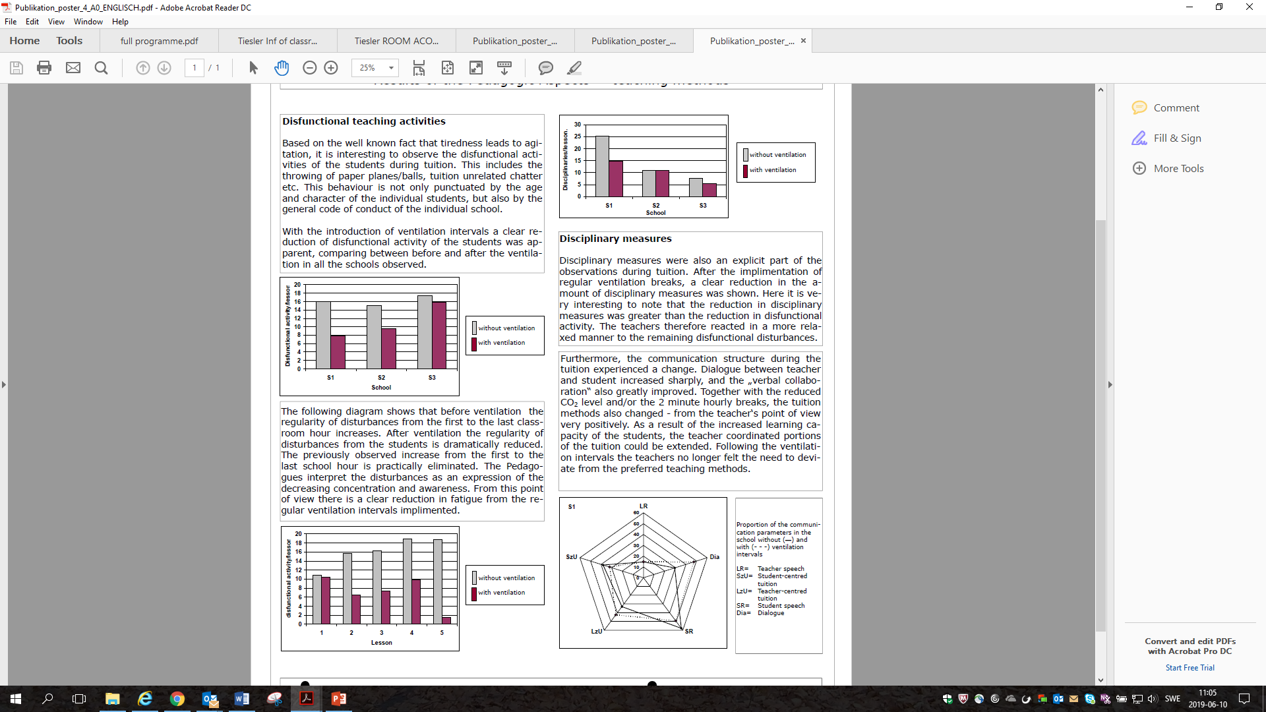The width and height of the screenshot is (1266, 712).
Task: Open PowerPoint from the taskbar
Action: 338,699
